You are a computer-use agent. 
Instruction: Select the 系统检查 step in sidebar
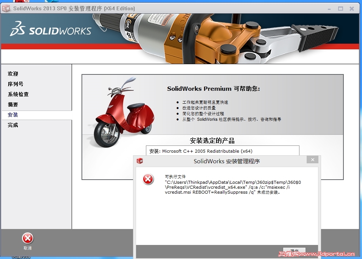tap(18, 94)
